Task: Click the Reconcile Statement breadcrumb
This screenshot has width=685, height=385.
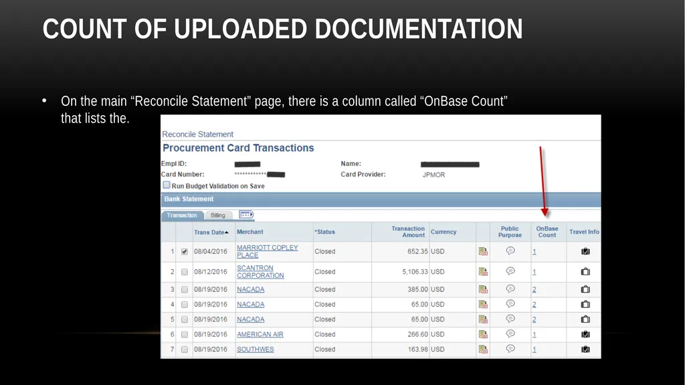Action: coord(197,135)
